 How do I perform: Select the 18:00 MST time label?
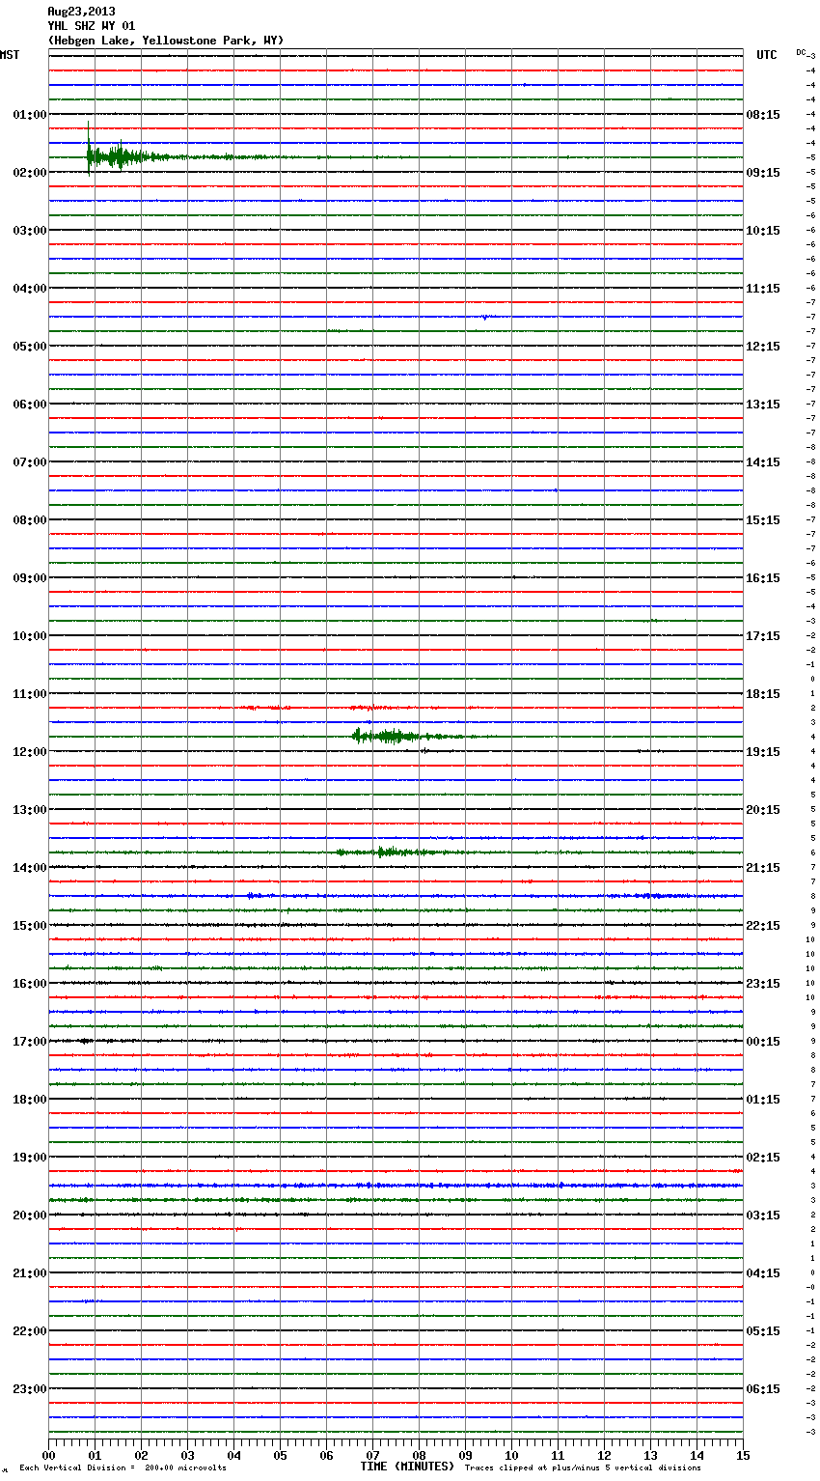click(29, 1100)
